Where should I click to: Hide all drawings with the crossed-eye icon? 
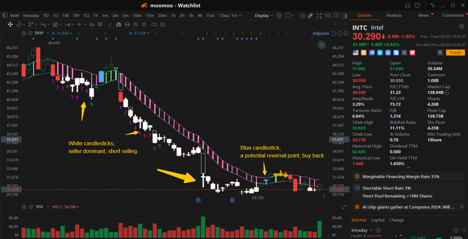[x=135, y=24]
